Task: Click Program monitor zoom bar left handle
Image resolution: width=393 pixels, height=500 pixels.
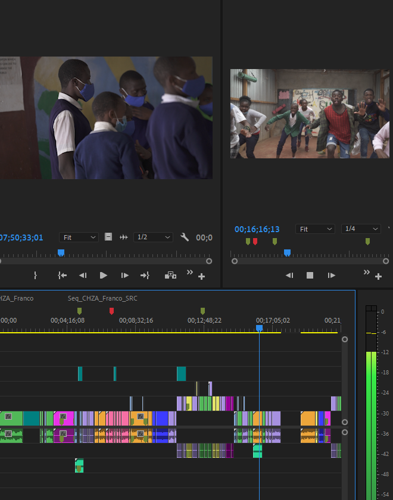Action: point(235,261)
